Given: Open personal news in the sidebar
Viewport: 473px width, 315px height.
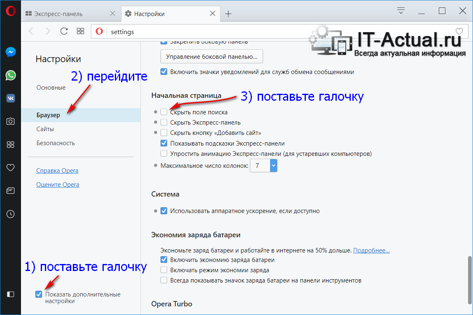Looking at the screenshot, I should pos(11,190).
